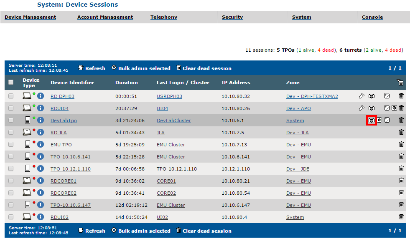This screenshot has width=410, height=241.
Task: Delete the DevLabTpo session
Action: tap(401, 120)
